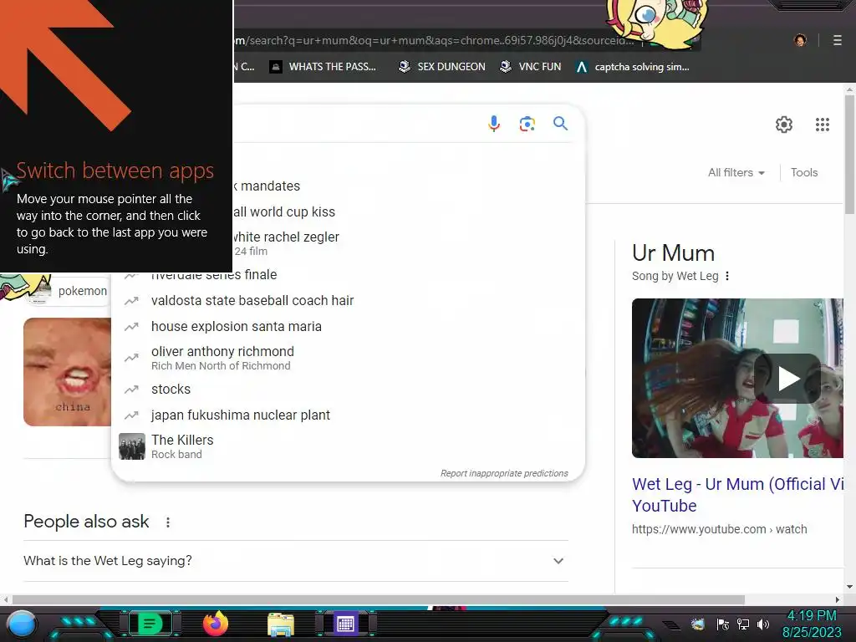Open more options beside 'Song by Wet Leg'
The width and height of the screenshot is (856, 642).
pos(727,276)
